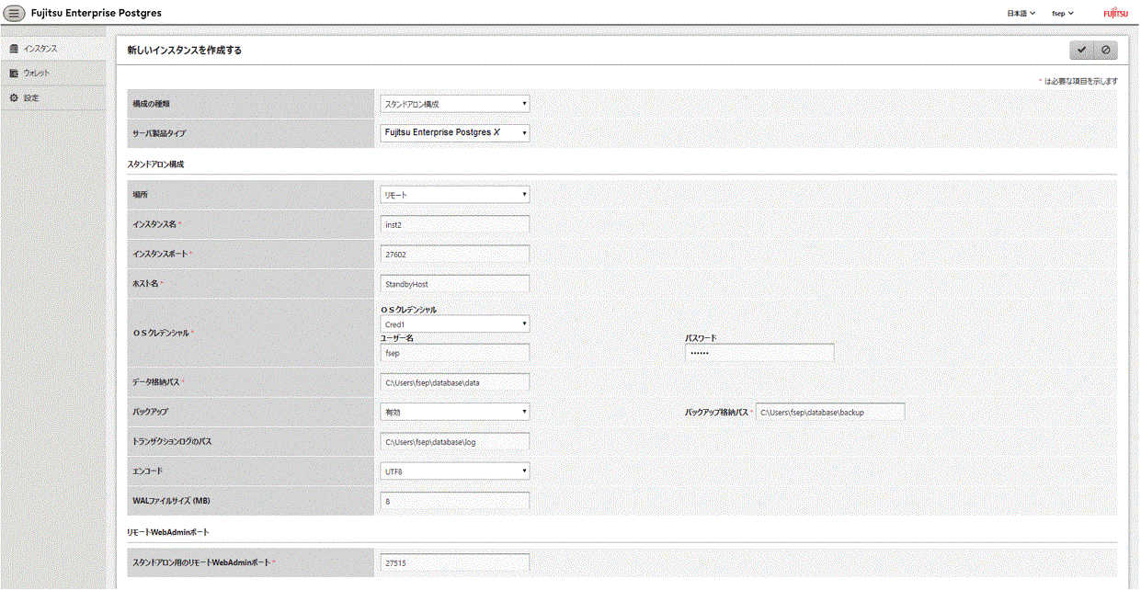This screenshot has width=1141, height=590.
Task: Click the 場所 row label
Action: [x=141, y=194]
